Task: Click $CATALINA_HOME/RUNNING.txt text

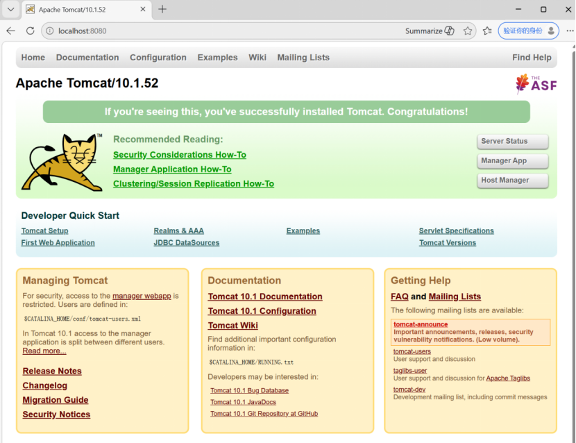Action: point(251,362)
